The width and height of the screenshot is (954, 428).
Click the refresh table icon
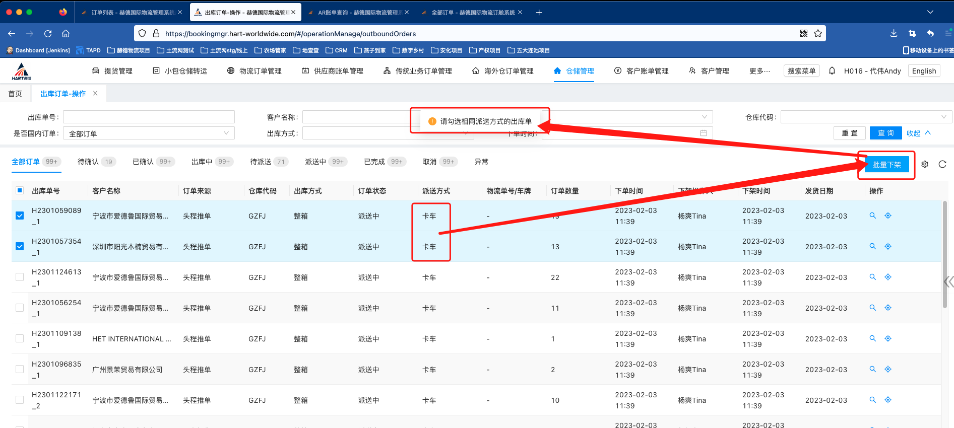click(942, 164)
